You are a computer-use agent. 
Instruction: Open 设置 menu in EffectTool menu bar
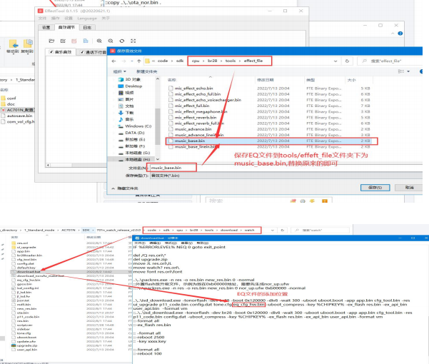click(68, 18)
